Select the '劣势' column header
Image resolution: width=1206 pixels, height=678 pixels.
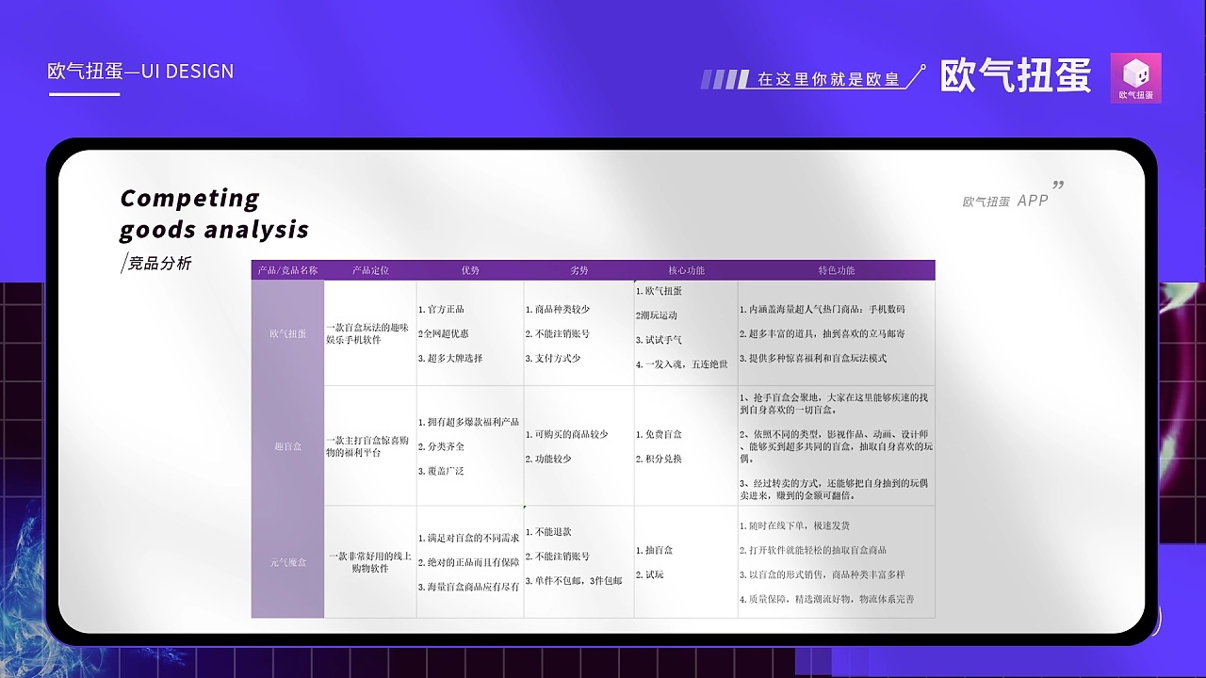click(x=579, y=270)
